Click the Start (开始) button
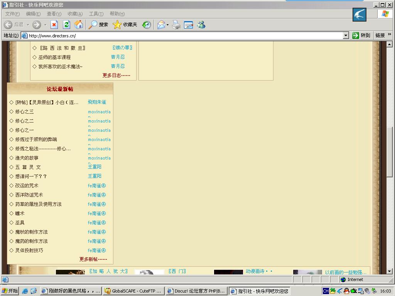395x296 pixels. [x=10, y=291]
